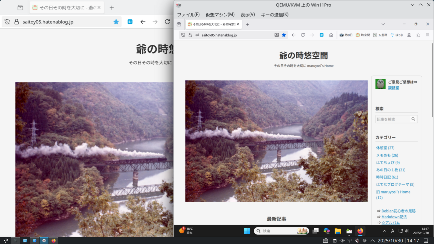Open Firefox View in the Win11 guest browser
434x244 pixels.
179,24
